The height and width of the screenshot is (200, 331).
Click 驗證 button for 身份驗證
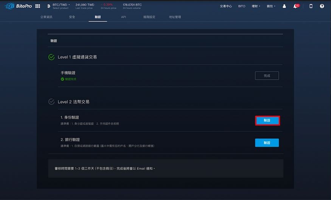tap(267, 121)
